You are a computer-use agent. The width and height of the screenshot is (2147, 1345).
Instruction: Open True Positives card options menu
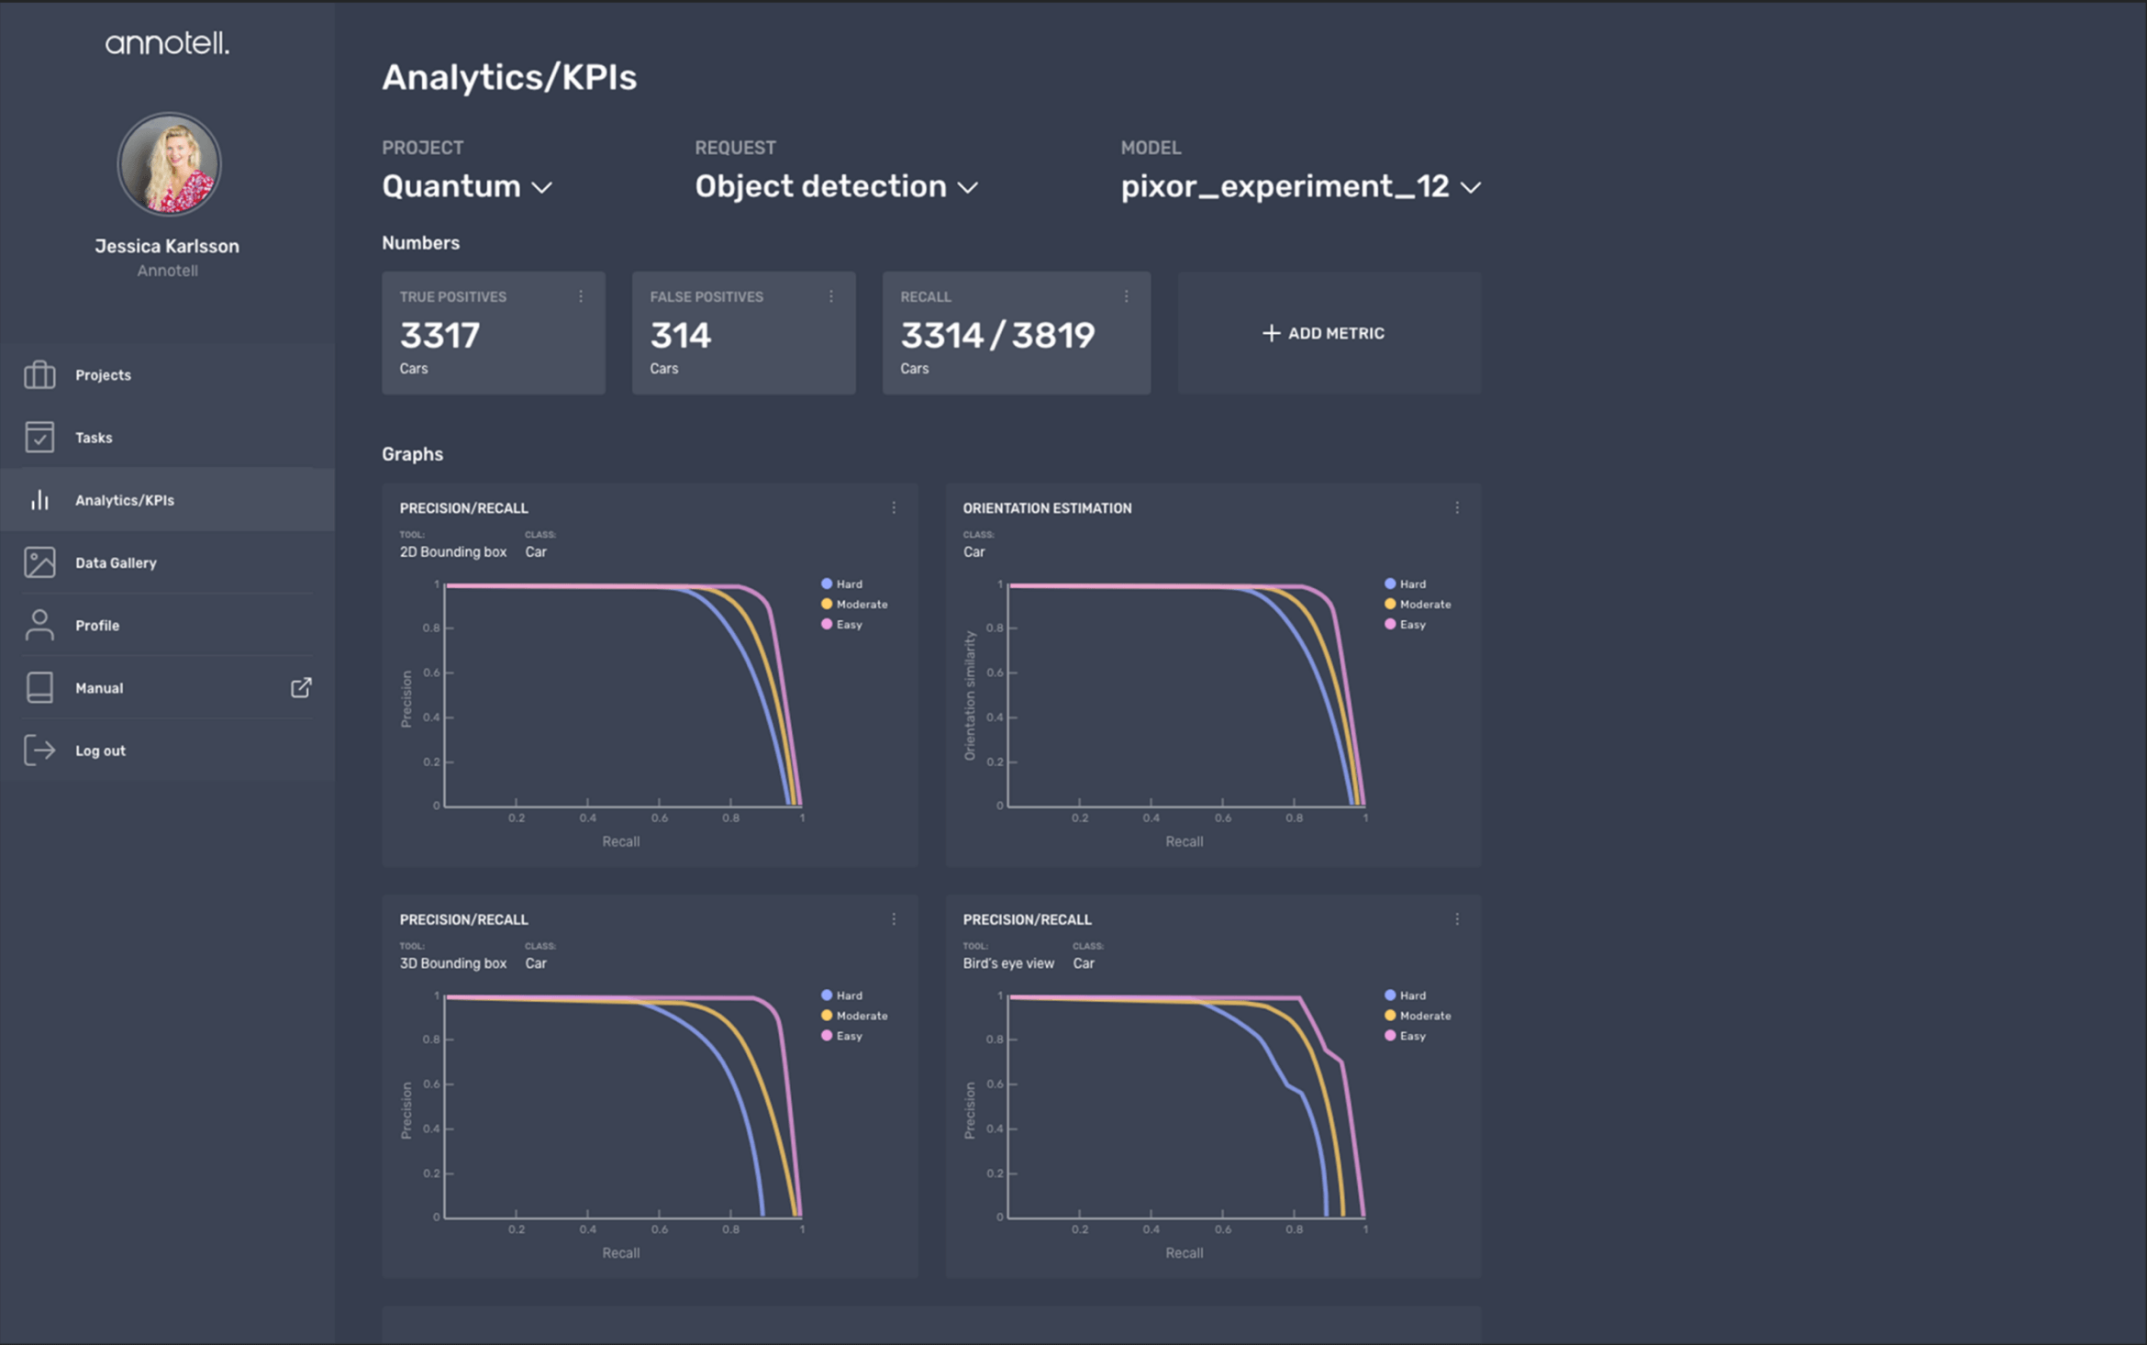pos(581,296)
